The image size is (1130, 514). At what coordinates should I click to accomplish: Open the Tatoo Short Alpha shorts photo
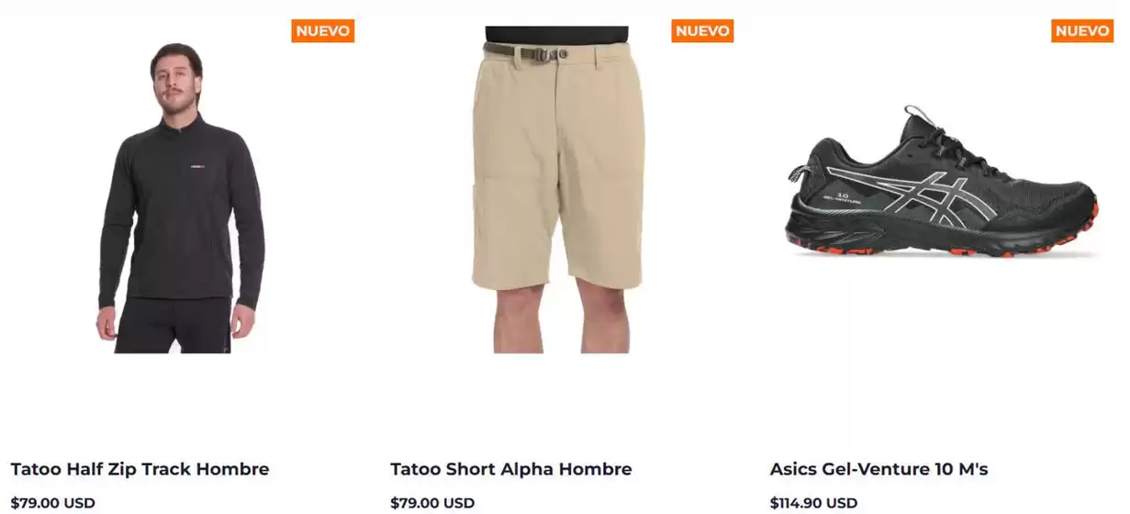point(556,189)
